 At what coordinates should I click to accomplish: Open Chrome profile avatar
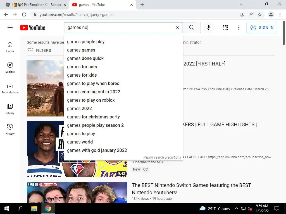pyautogui.click(x=271, y=14)
